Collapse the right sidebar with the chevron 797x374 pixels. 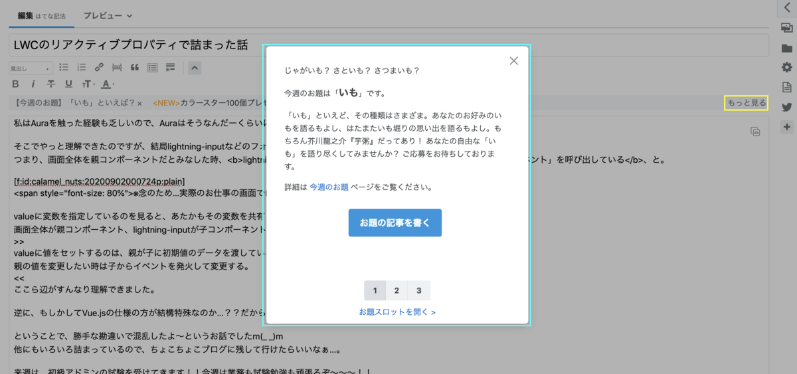[x=787, y=7]
